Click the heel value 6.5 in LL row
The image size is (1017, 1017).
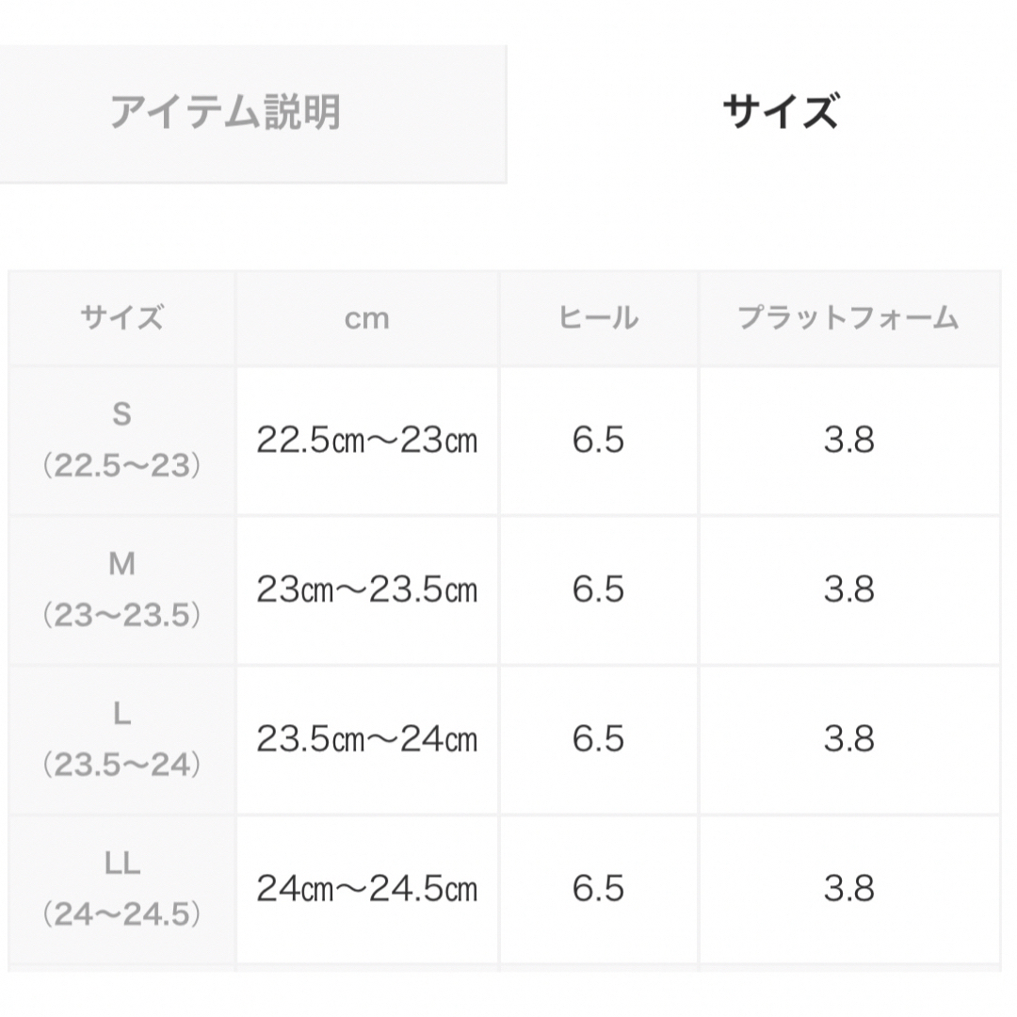pyautogui.click(x=599, y=889)
